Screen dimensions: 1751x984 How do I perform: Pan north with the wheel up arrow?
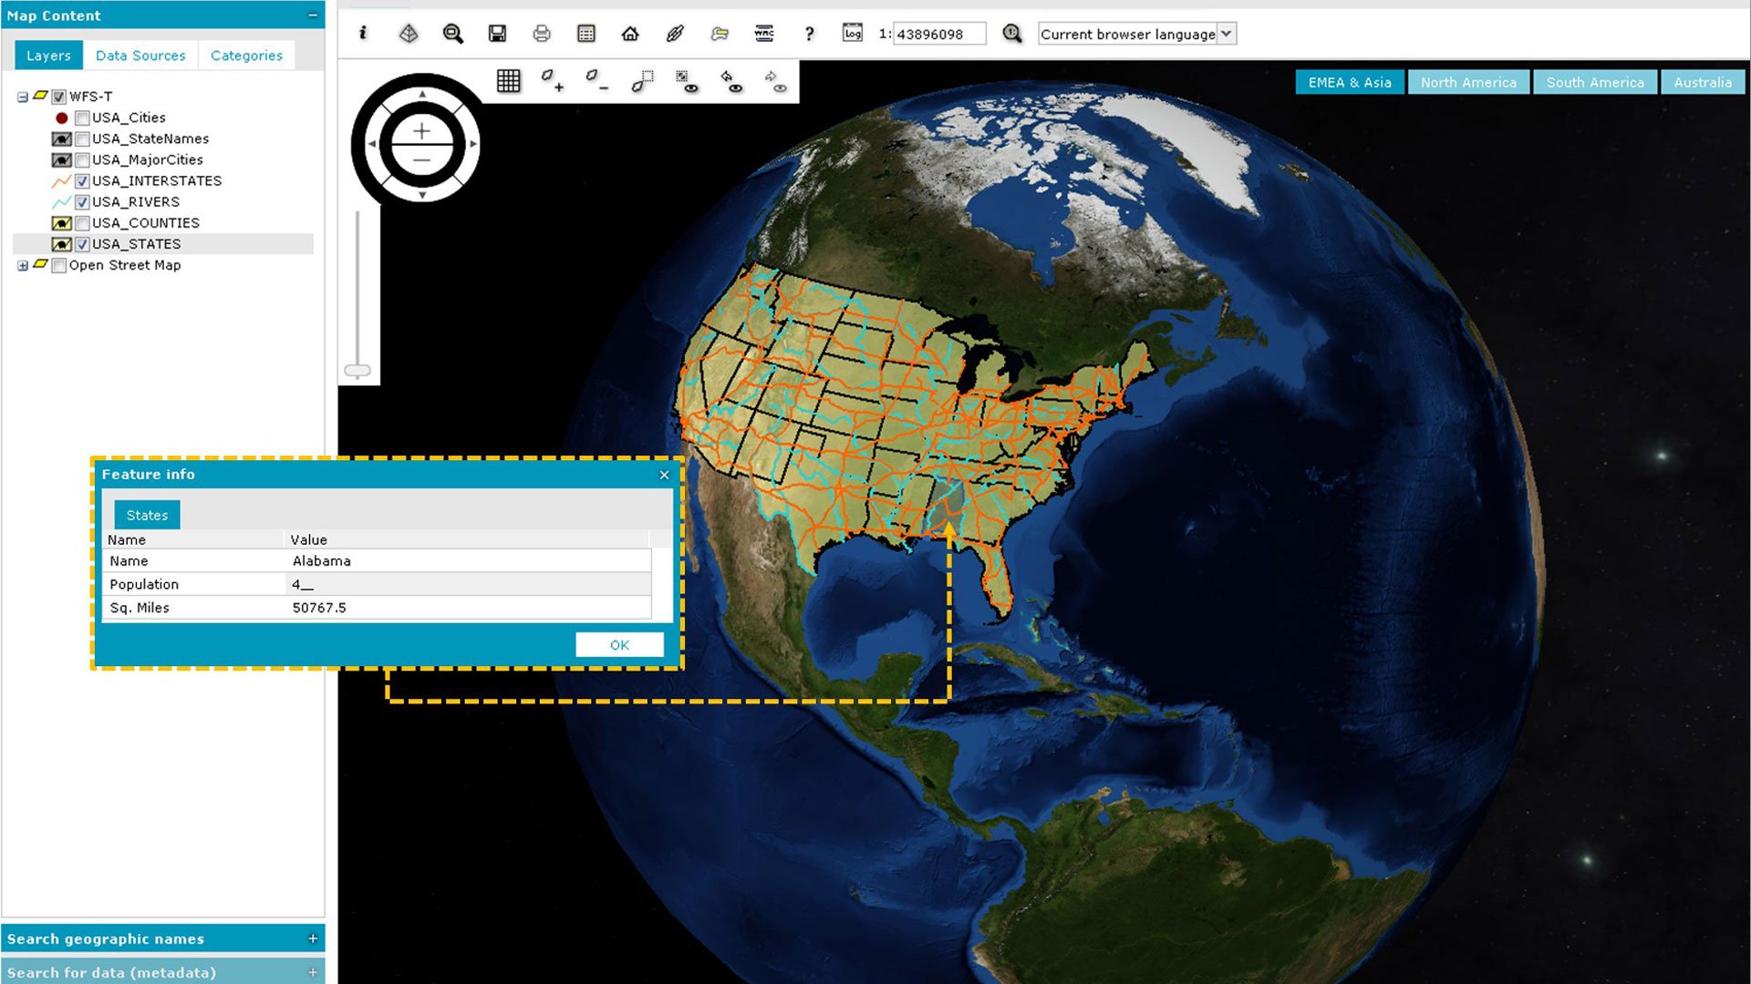point(421,94)
